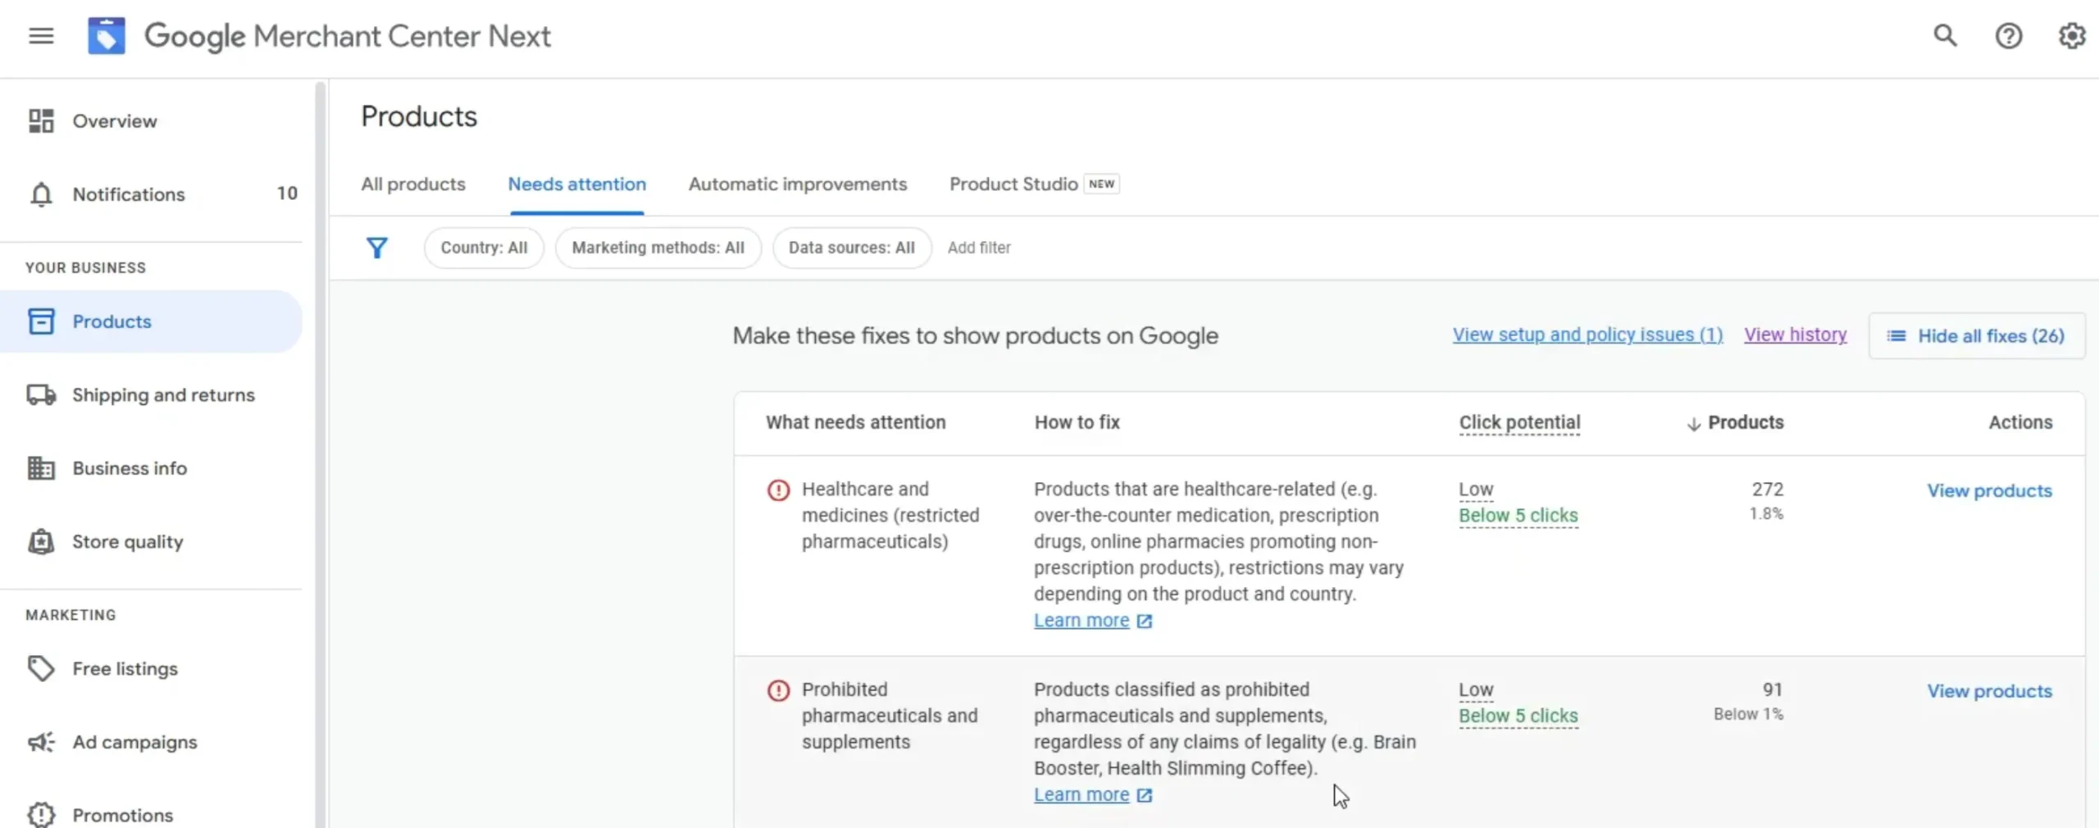Open the Data sources filter dropdown
Image resolution: width=2099 pixels, height=828 pixels.
[851, 248]
